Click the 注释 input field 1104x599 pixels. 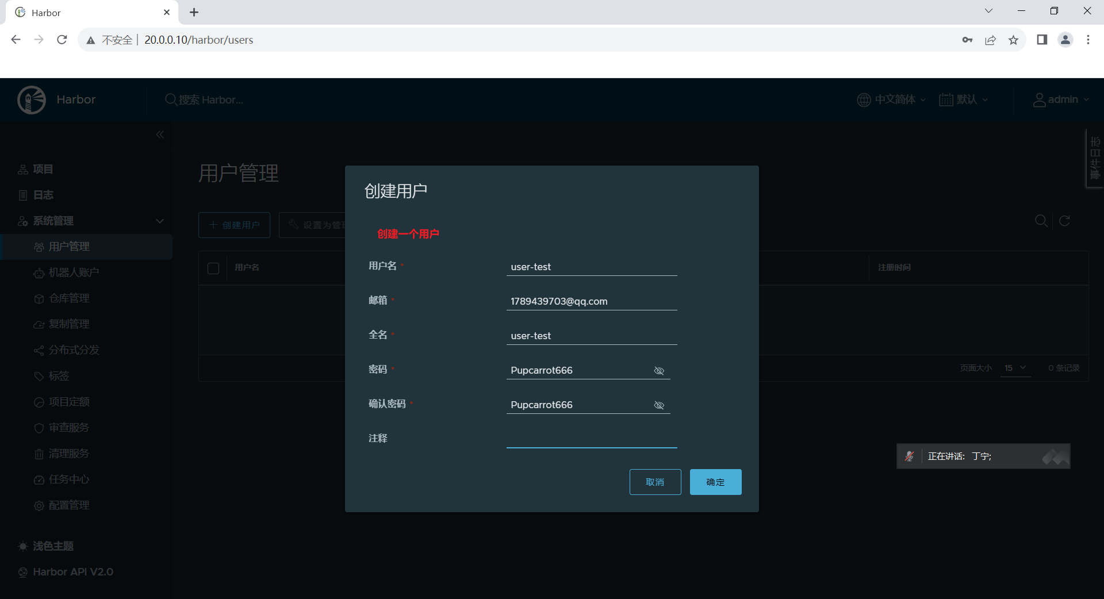(x=592, y=439)
